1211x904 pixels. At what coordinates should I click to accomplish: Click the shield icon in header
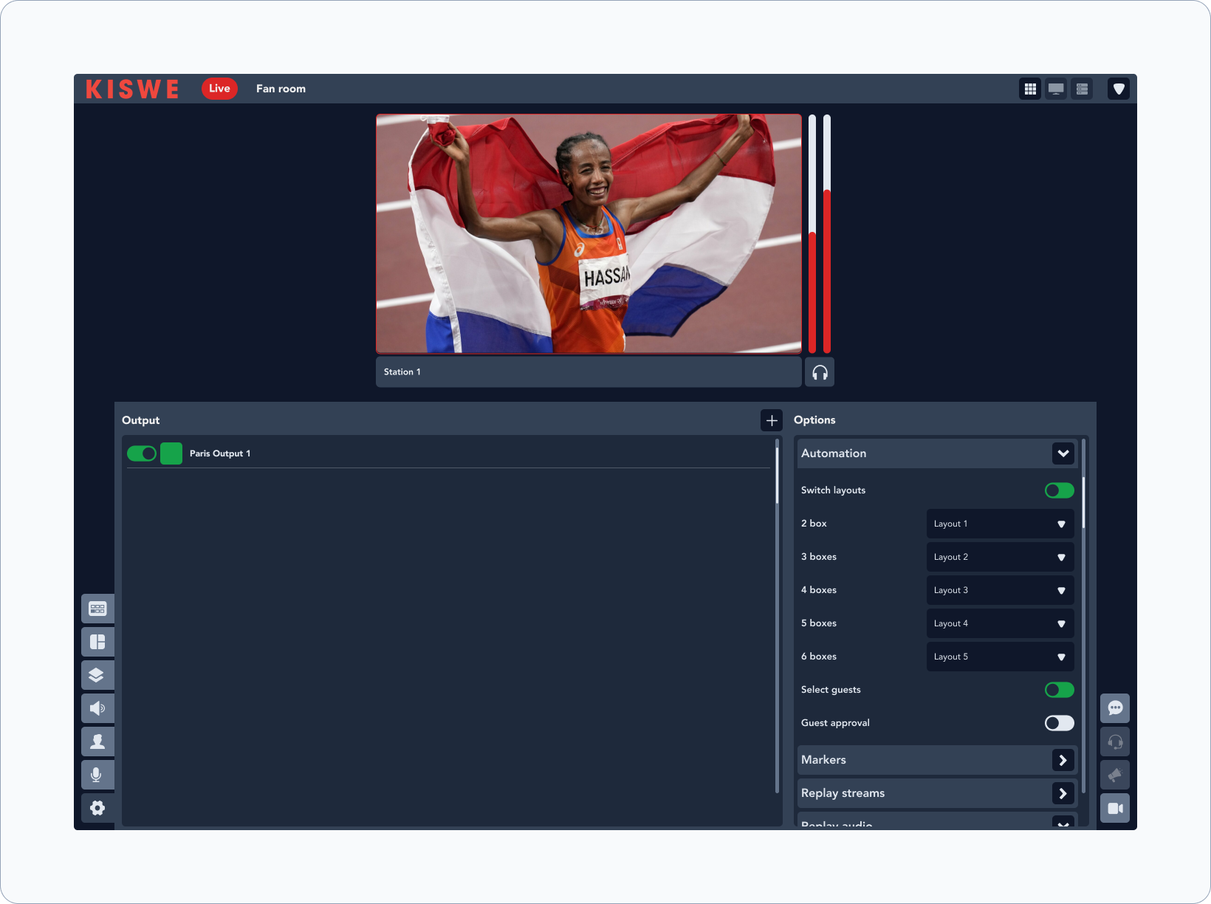pos(1119,89)
